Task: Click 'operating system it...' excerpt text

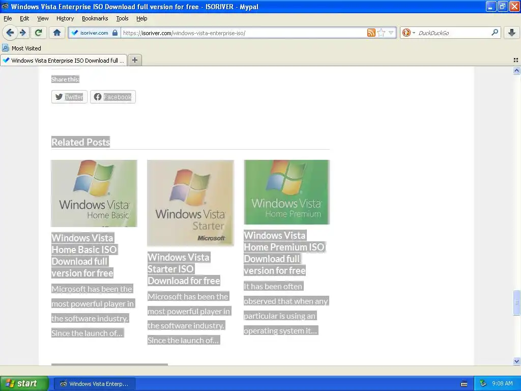Action: pyautogui.click(x=280, y=330)
